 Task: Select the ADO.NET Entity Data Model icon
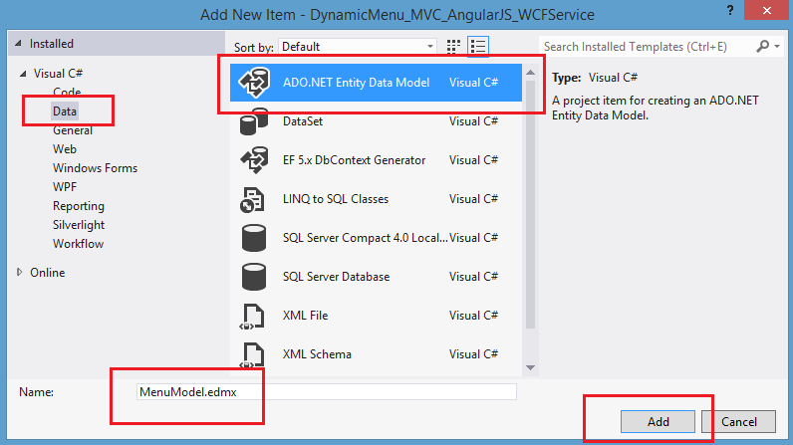[x=251, y=83]
